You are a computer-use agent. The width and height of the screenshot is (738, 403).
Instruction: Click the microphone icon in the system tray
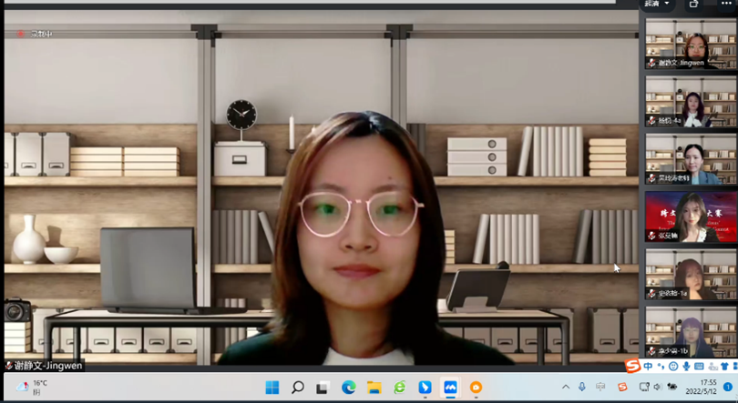(582, 387)
